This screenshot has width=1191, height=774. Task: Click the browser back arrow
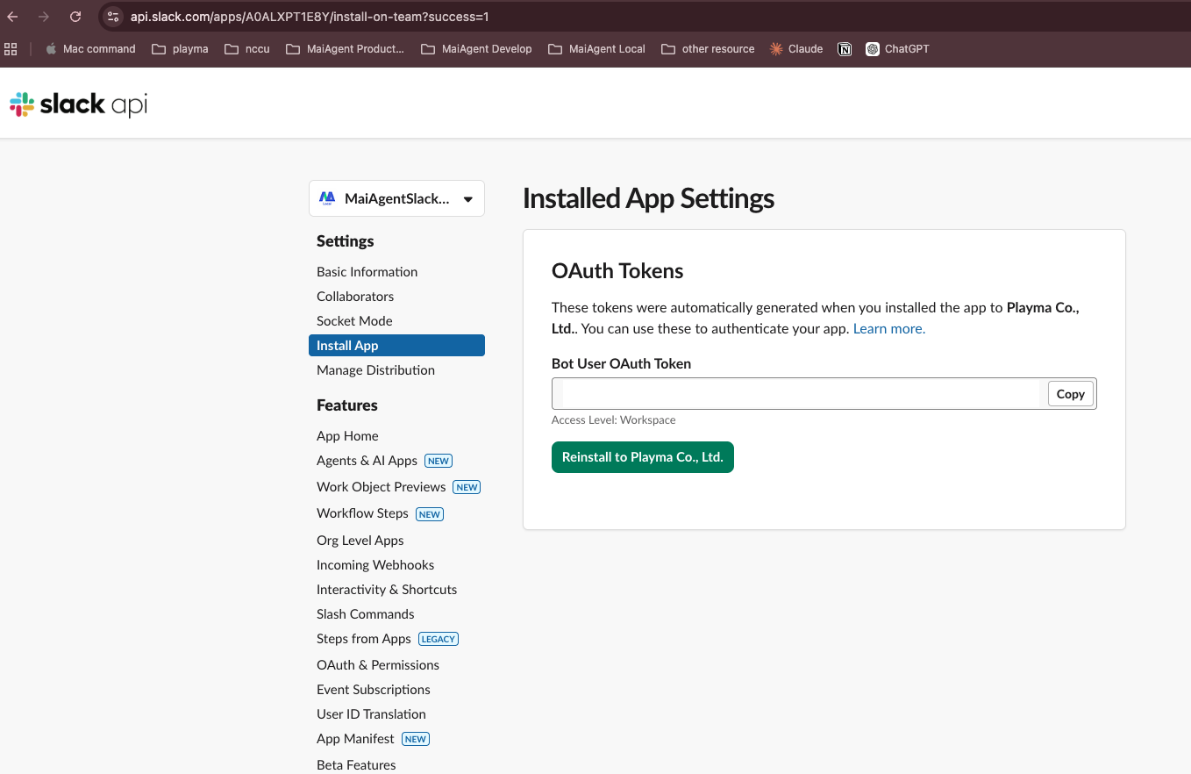tap(12, 17)
